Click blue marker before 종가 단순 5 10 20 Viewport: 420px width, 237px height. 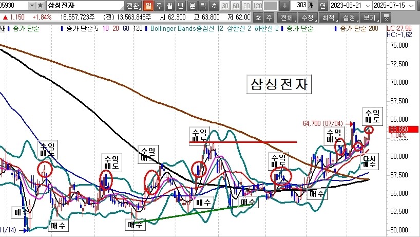click(x=63, y=28)
